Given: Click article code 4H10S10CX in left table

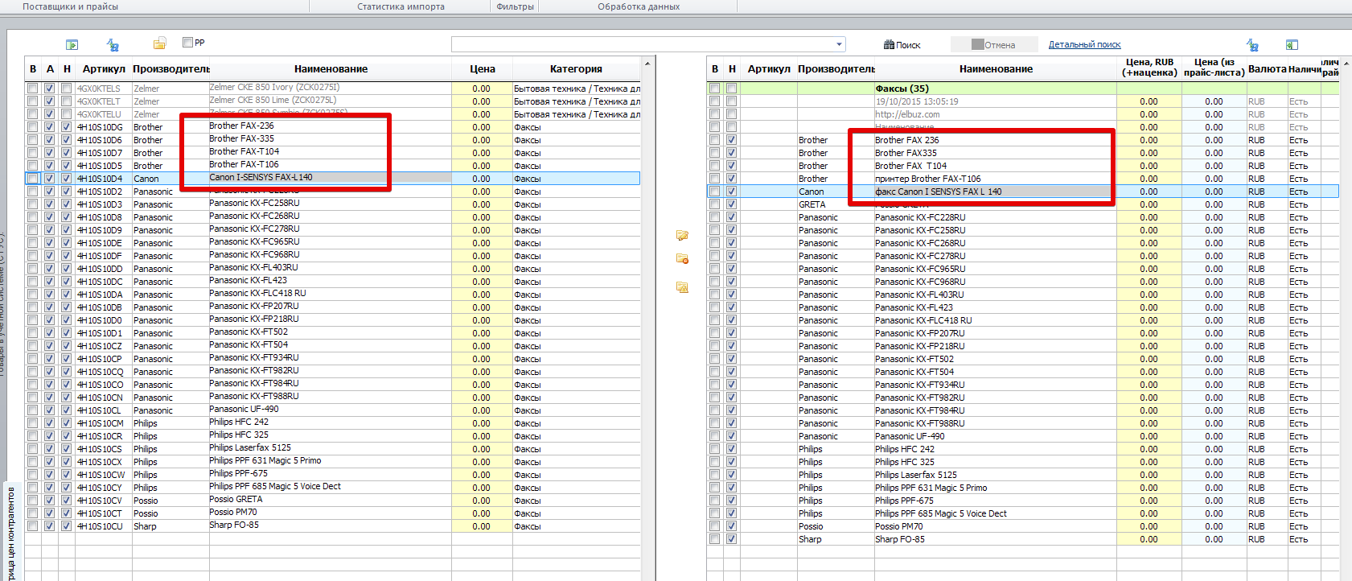Looking at the screenshot, I should [x=100, y=462].
